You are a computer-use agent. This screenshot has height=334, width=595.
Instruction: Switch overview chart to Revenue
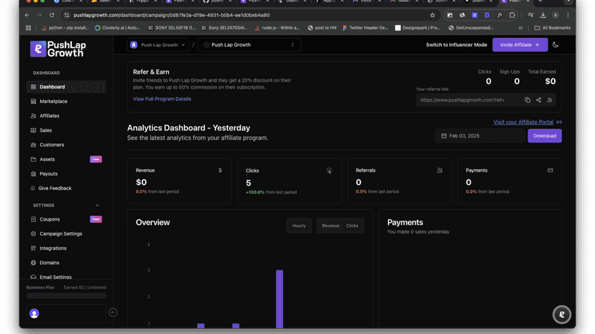point(331,226)
